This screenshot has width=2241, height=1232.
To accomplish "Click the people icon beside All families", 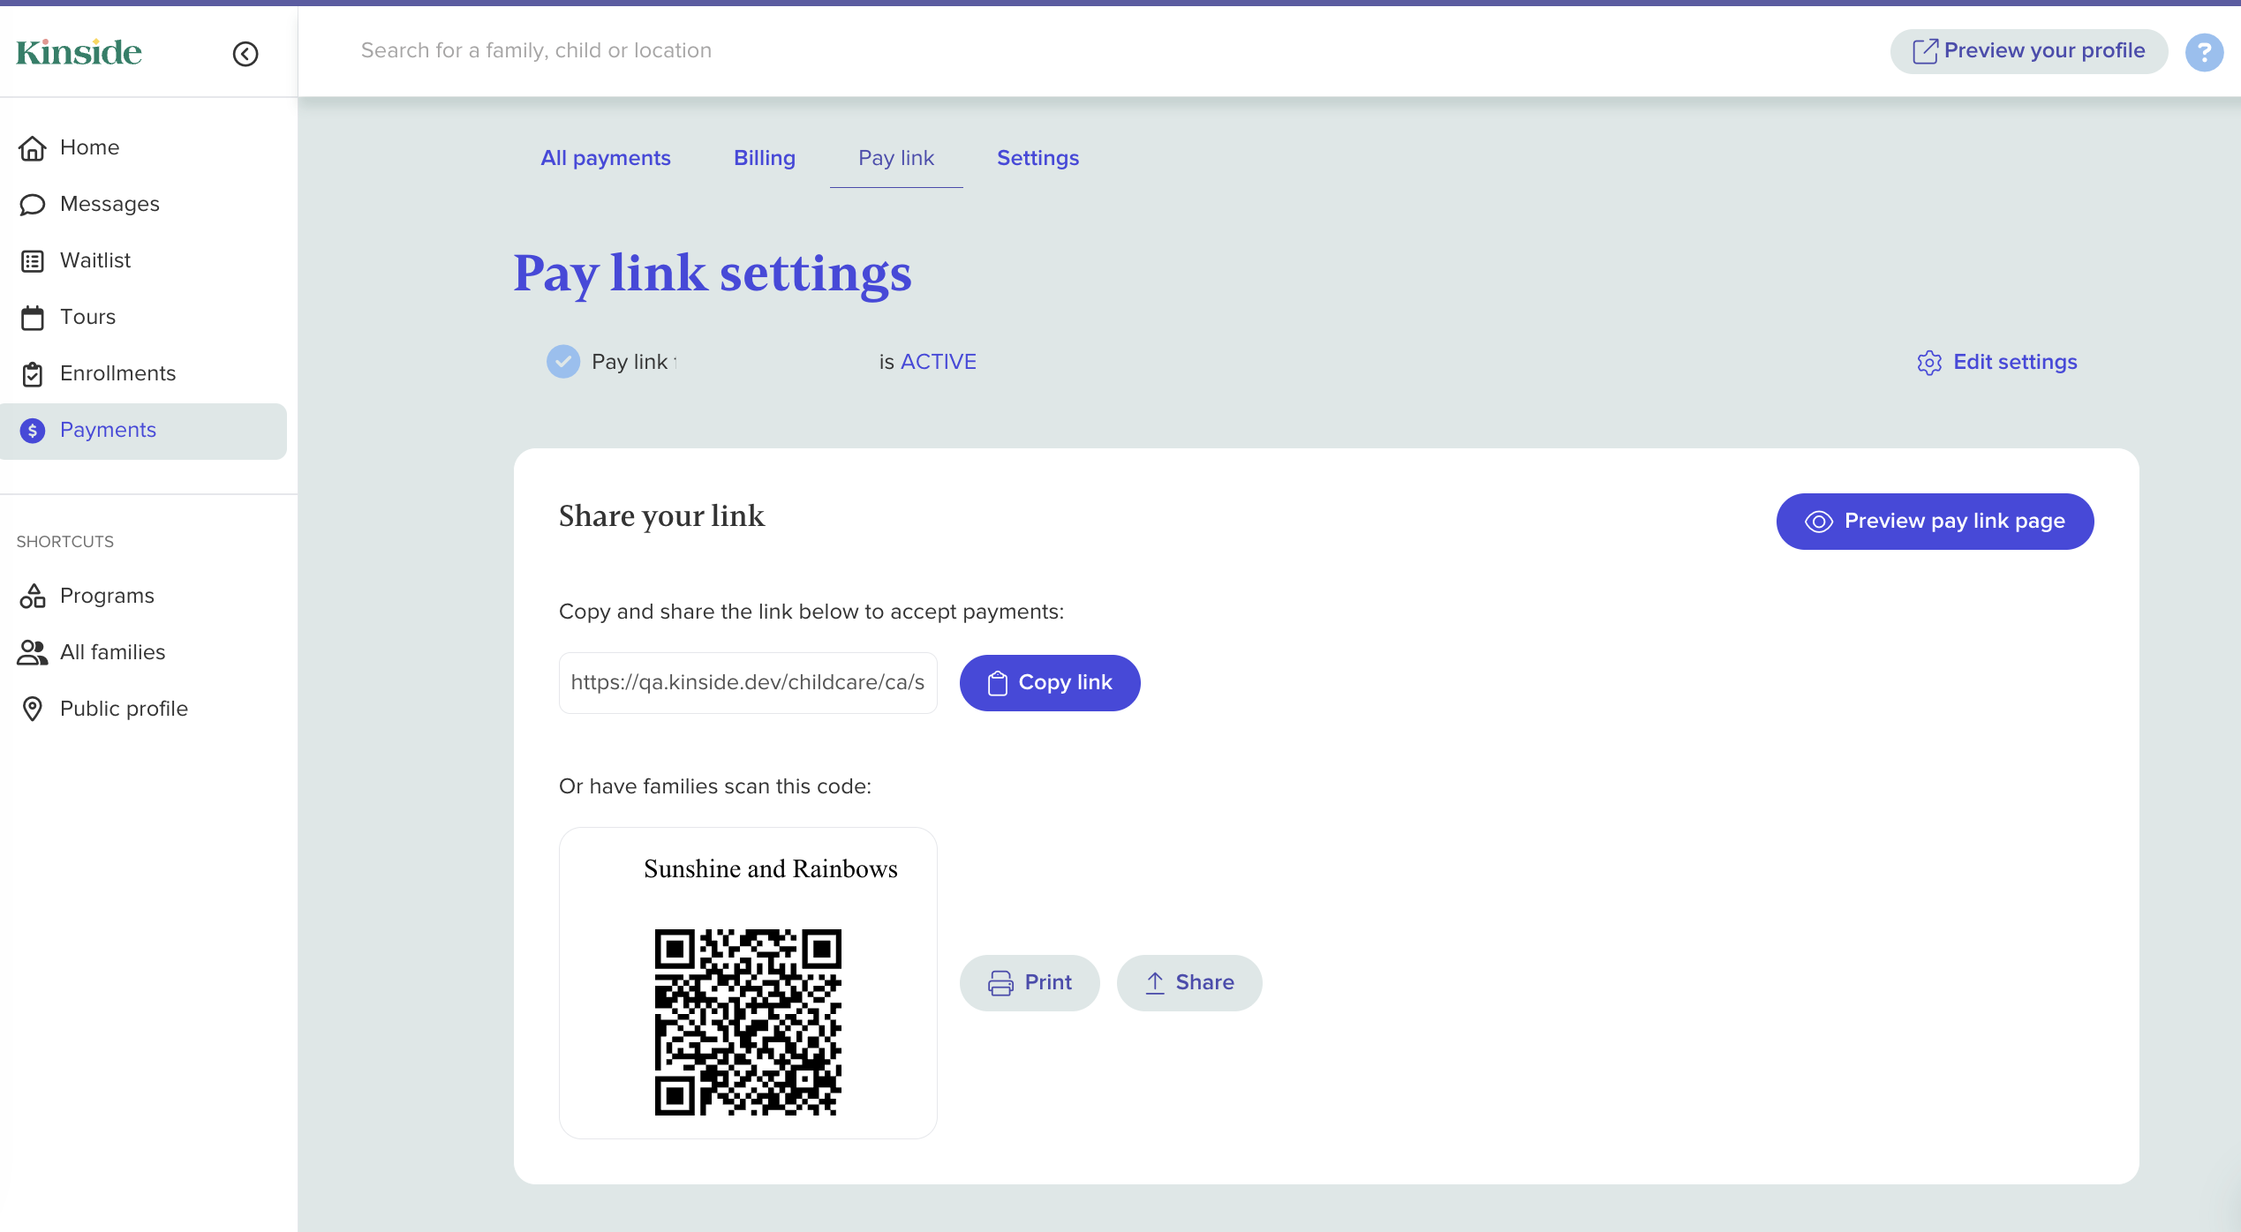I will point(33,653).
